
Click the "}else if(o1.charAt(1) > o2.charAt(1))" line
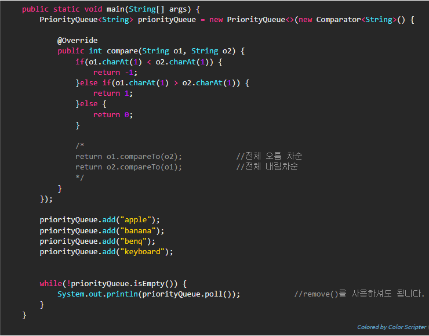[162, 83]
